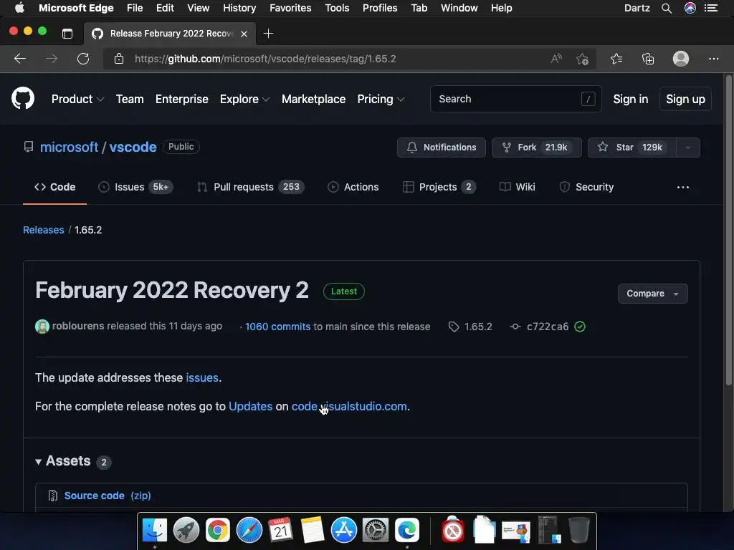
Task: Focus the GitHub Search field
Action: pyautogui.click(x=516, y=99)
